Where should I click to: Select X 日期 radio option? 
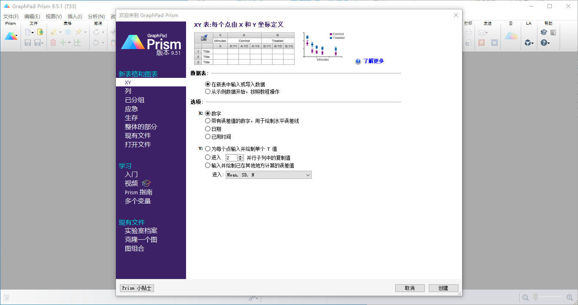(x=208, y=129)
